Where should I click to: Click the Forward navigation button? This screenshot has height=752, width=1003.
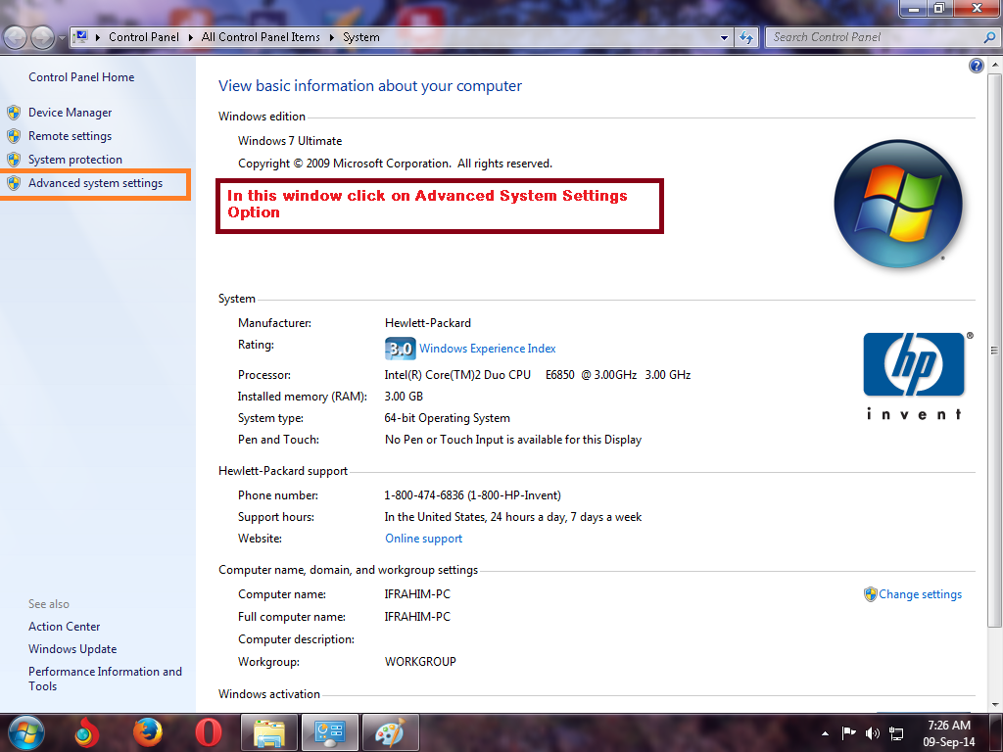(x=43, y=38)
